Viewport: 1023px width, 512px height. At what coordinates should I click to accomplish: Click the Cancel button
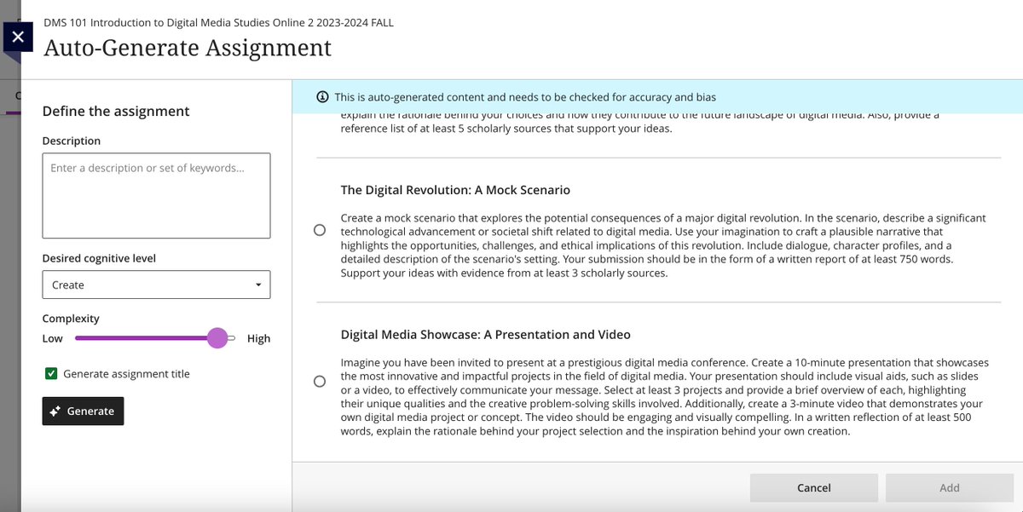click(813, 487)
